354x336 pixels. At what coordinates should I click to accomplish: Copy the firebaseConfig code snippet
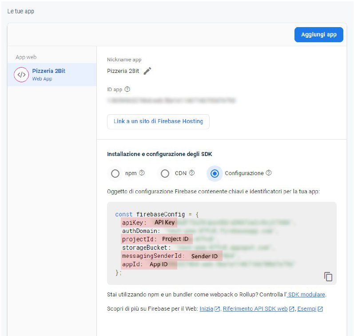(328, 276)
